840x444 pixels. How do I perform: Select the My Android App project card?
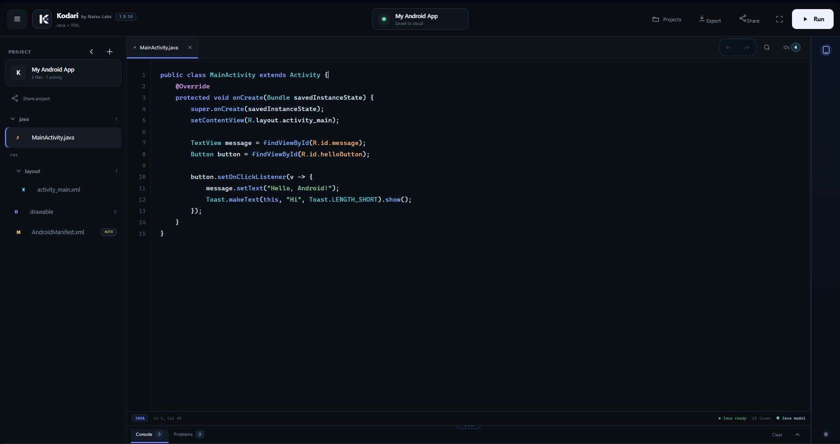click(63, 73)
